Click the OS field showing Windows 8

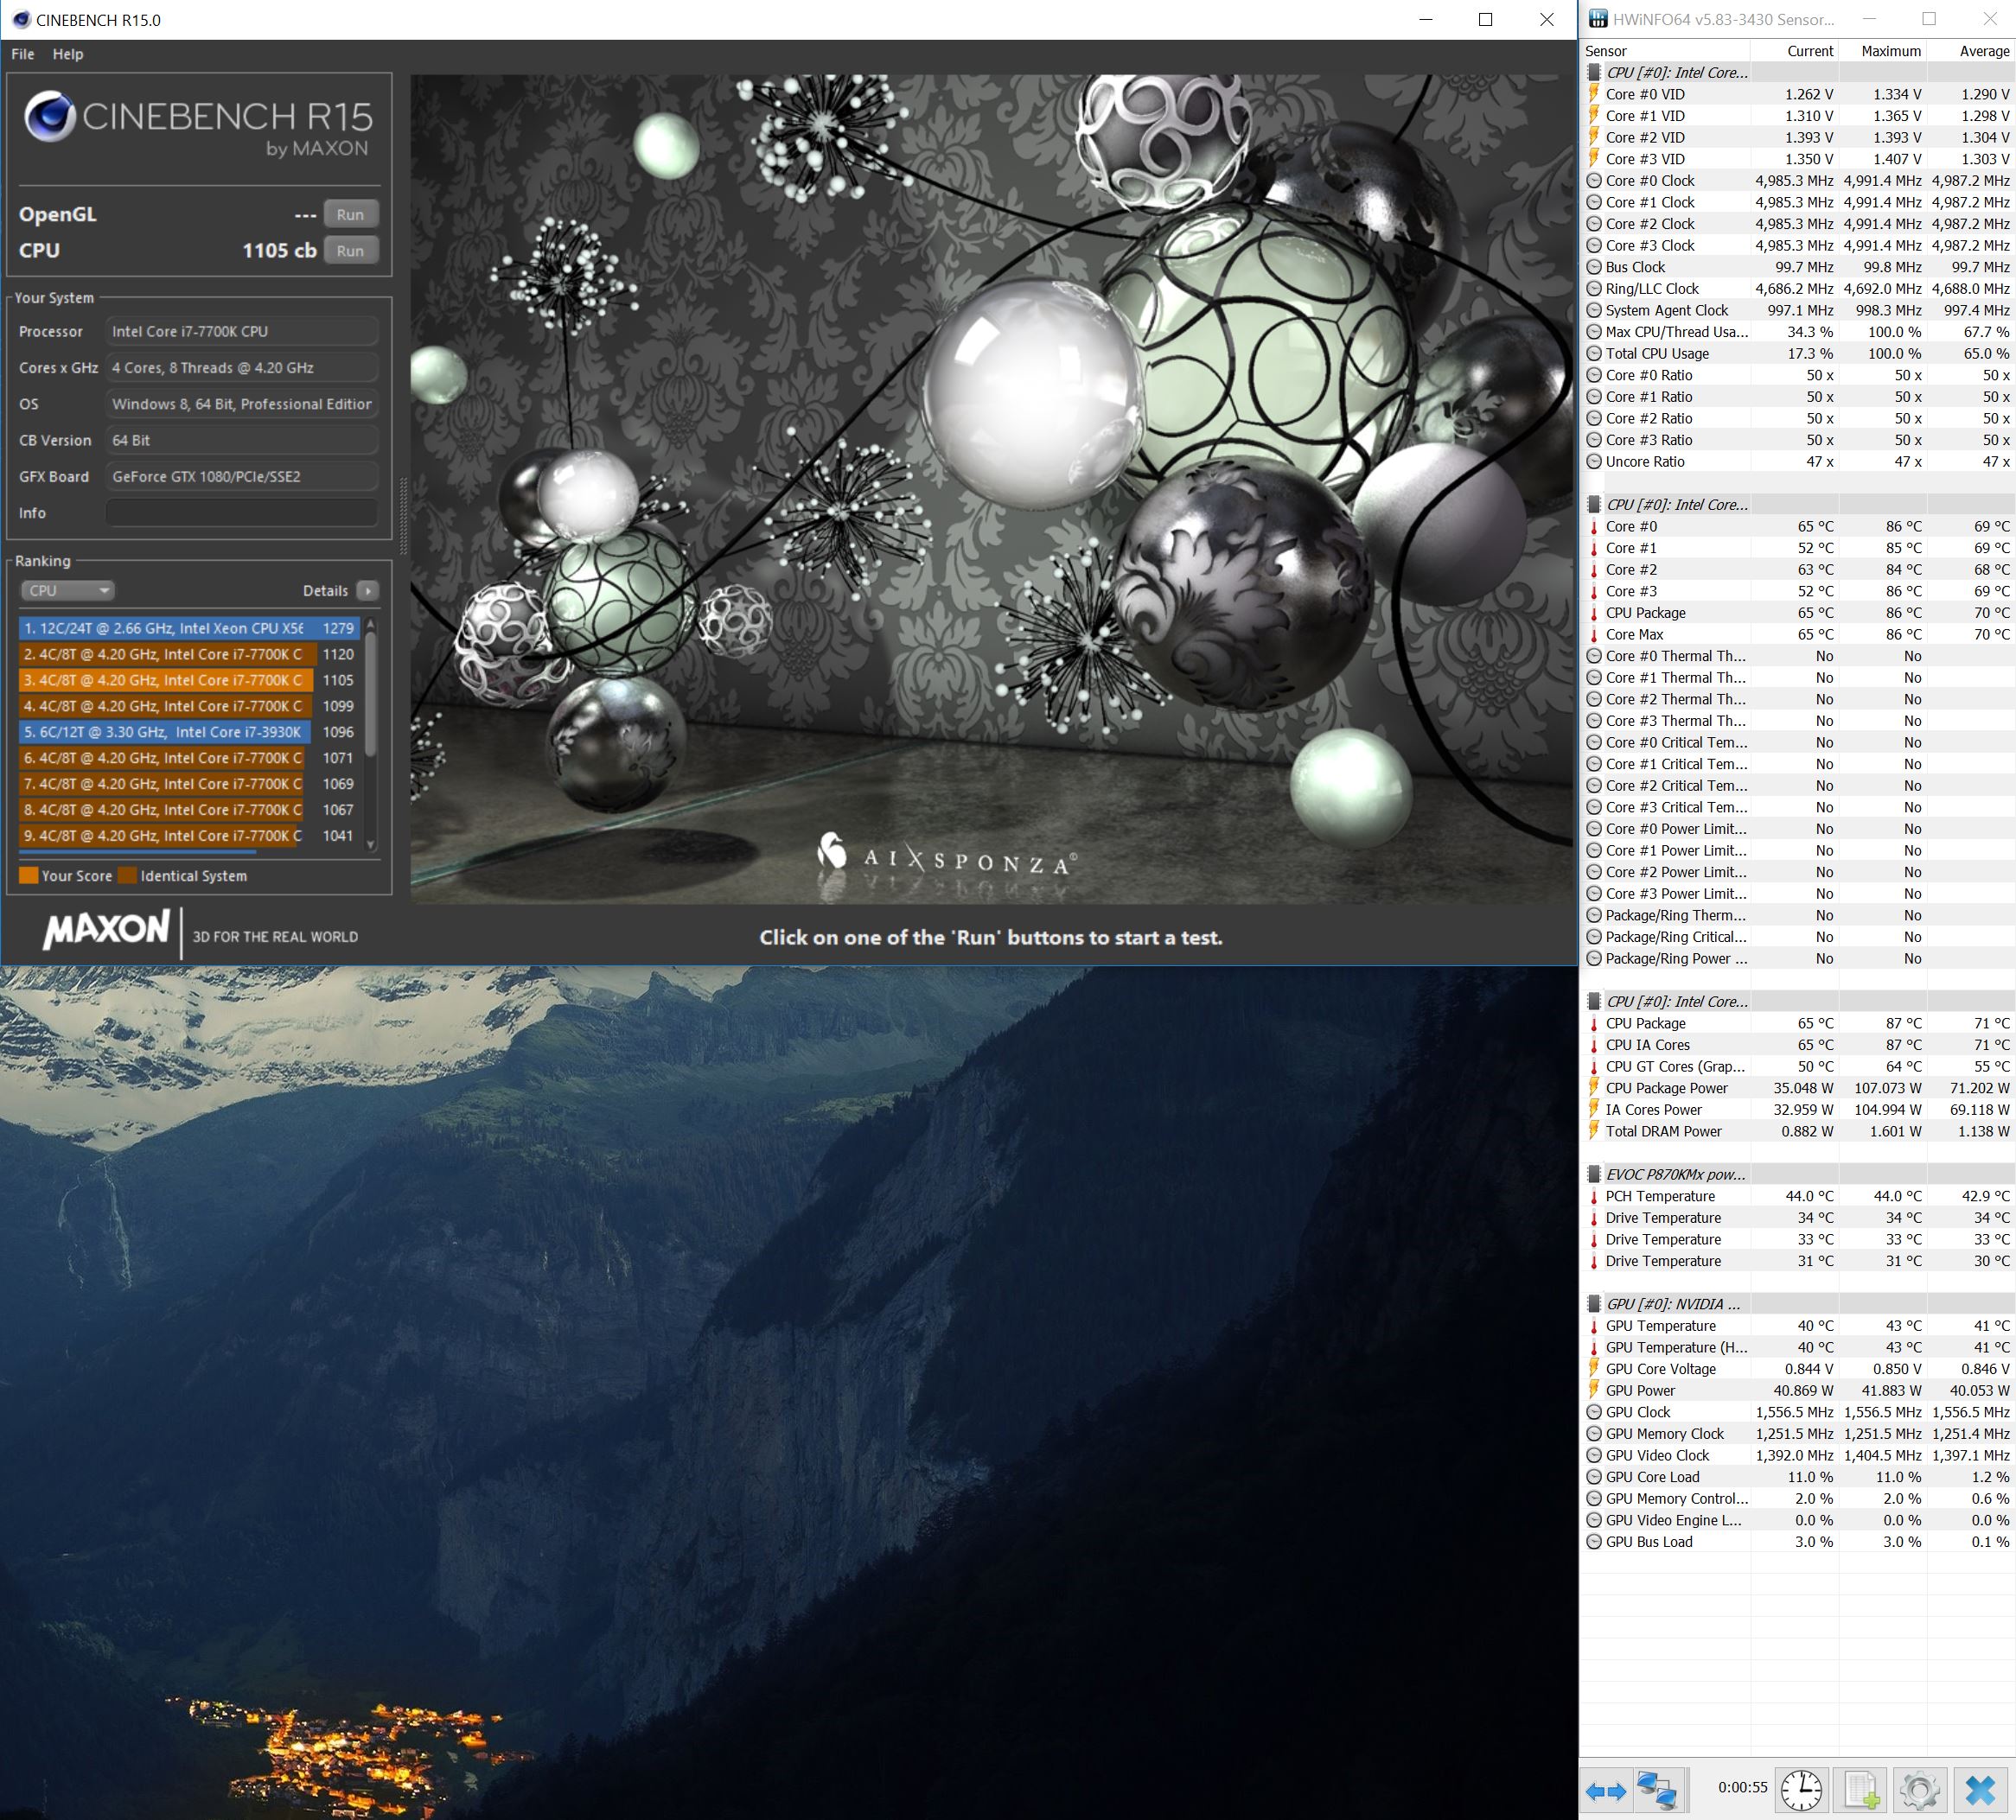242,404
